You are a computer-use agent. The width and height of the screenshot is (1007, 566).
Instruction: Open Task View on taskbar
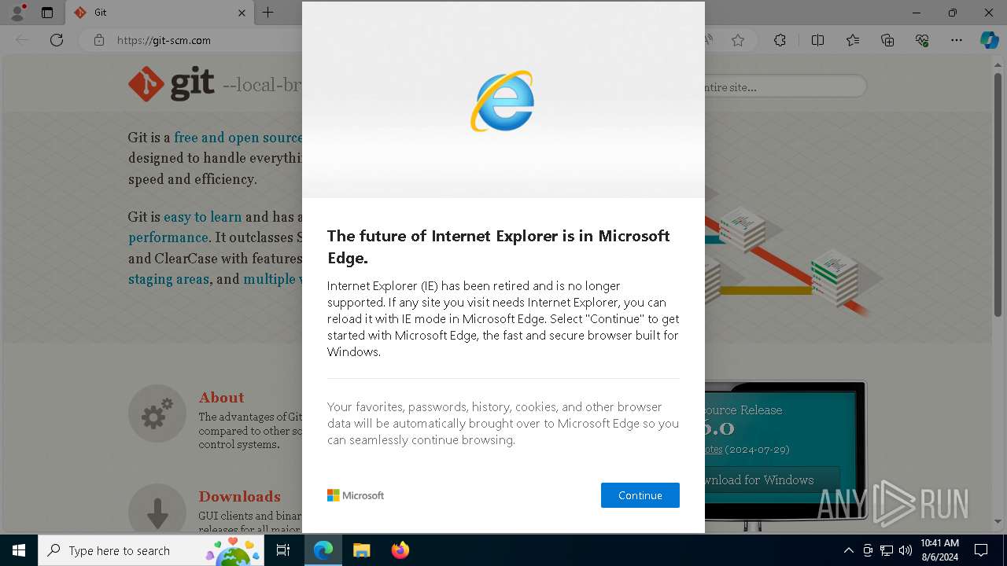coord(283,550)
